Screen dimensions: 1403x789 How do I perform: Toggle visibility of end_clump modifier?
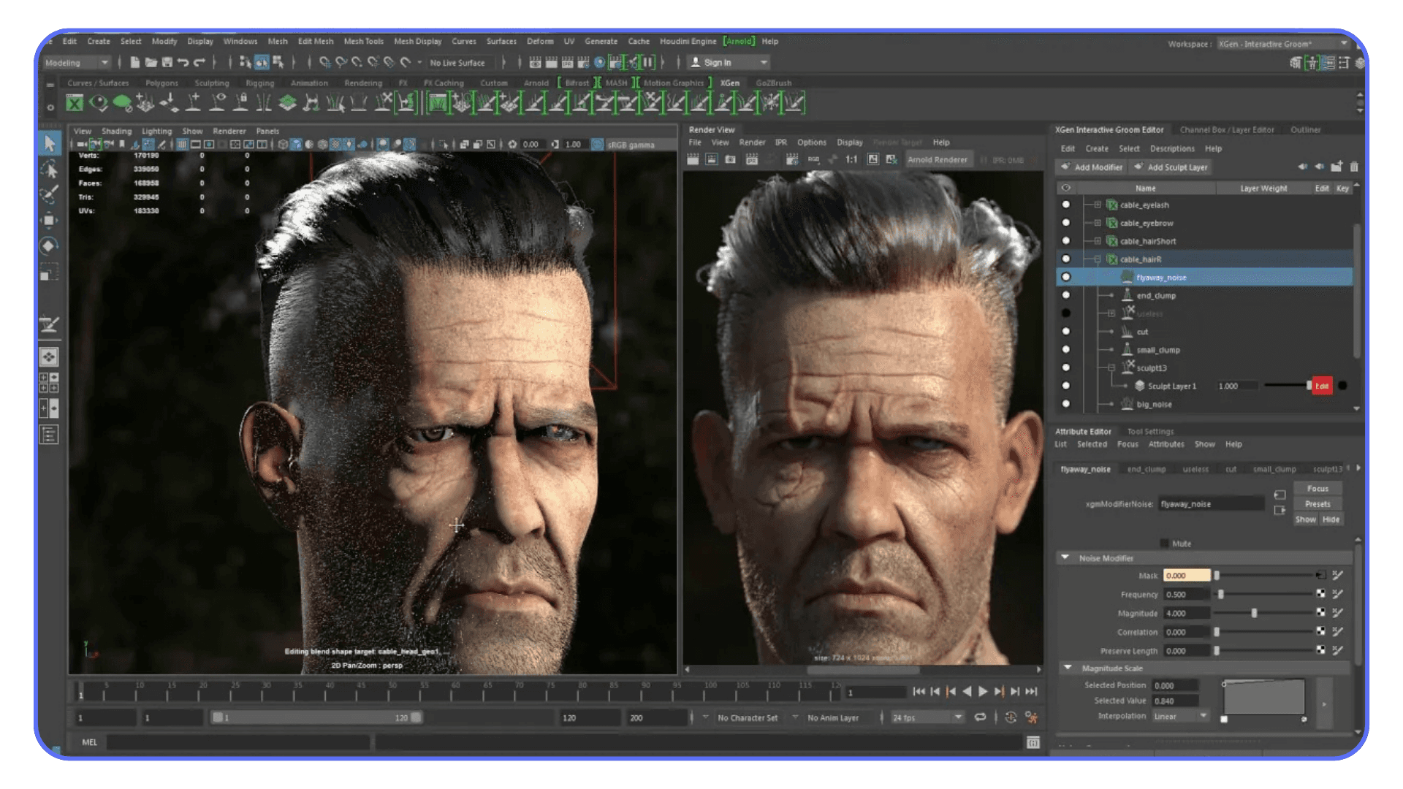click(1066, 295)
